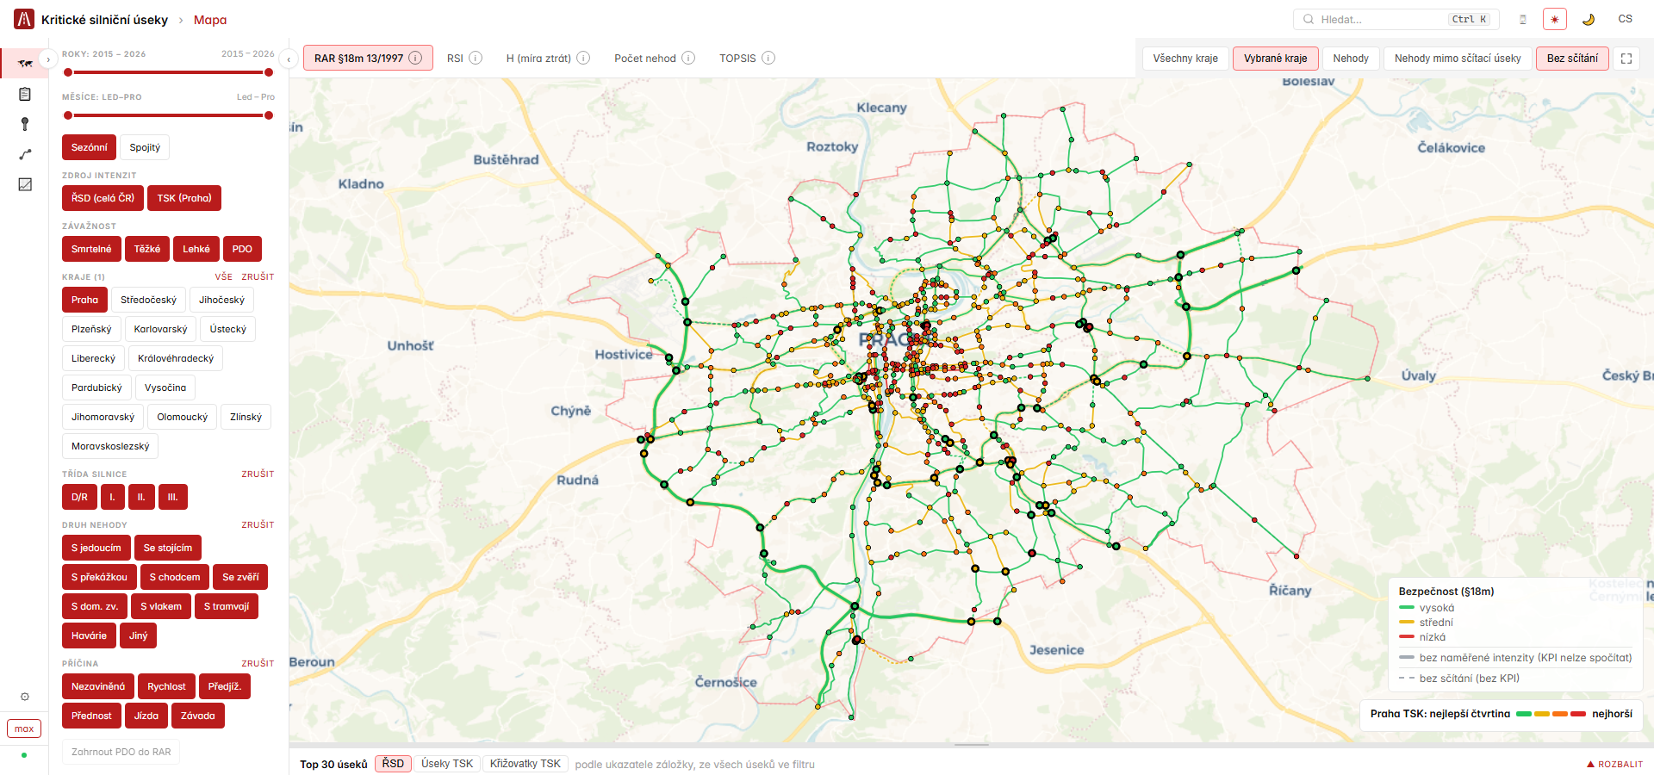Image resolution: width=1654 pixels, height=775 pixels.
Task: Enable the Středočeský region filter
Action: pyautogui.click(x=148, y=300)
